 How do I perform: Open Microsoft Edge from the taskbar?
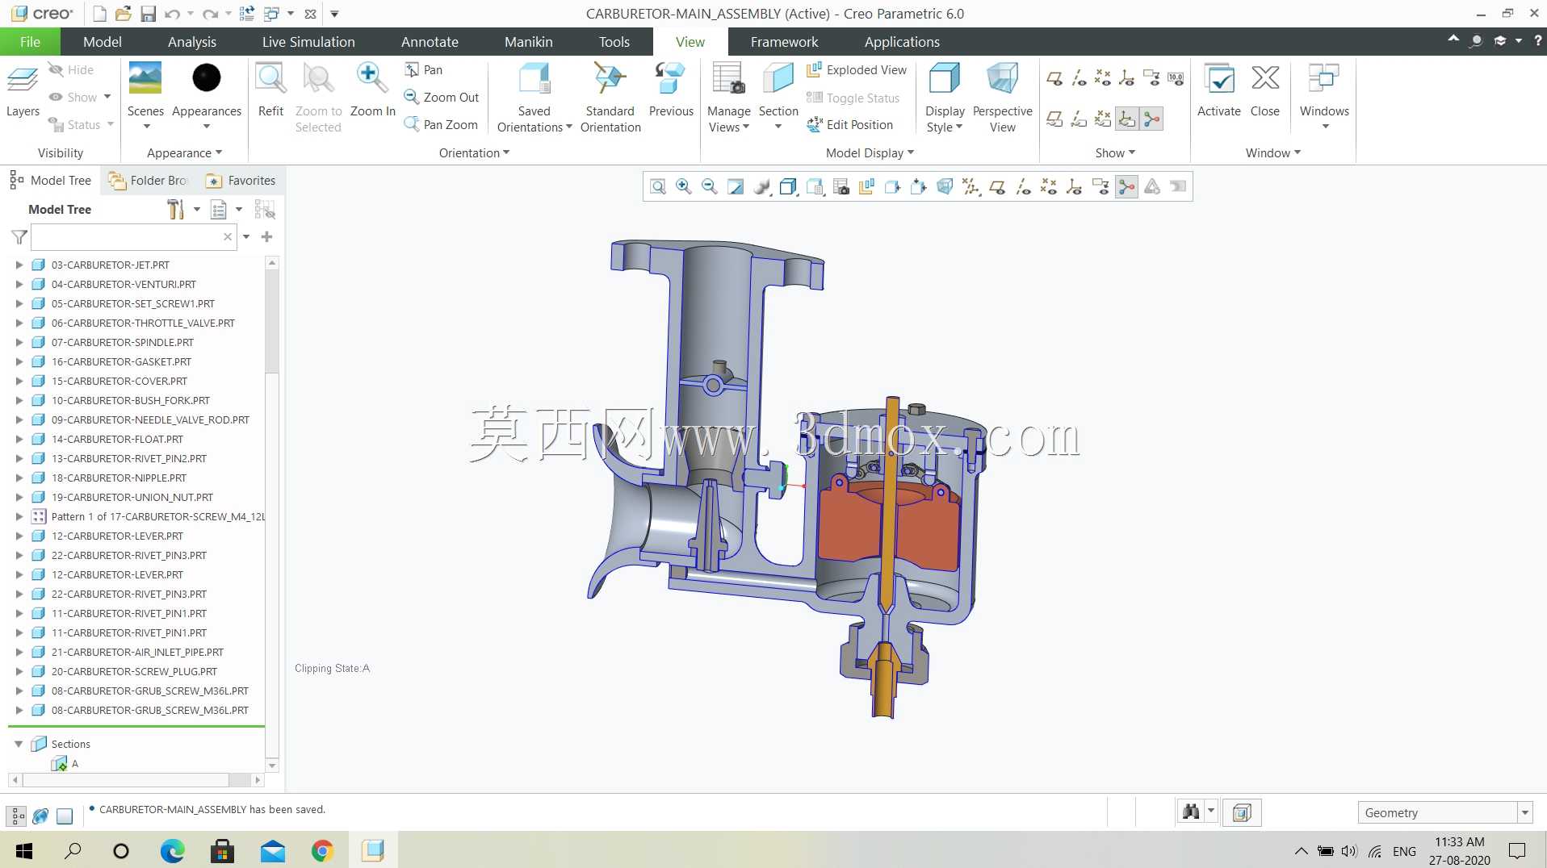click(x=172, y=851)
